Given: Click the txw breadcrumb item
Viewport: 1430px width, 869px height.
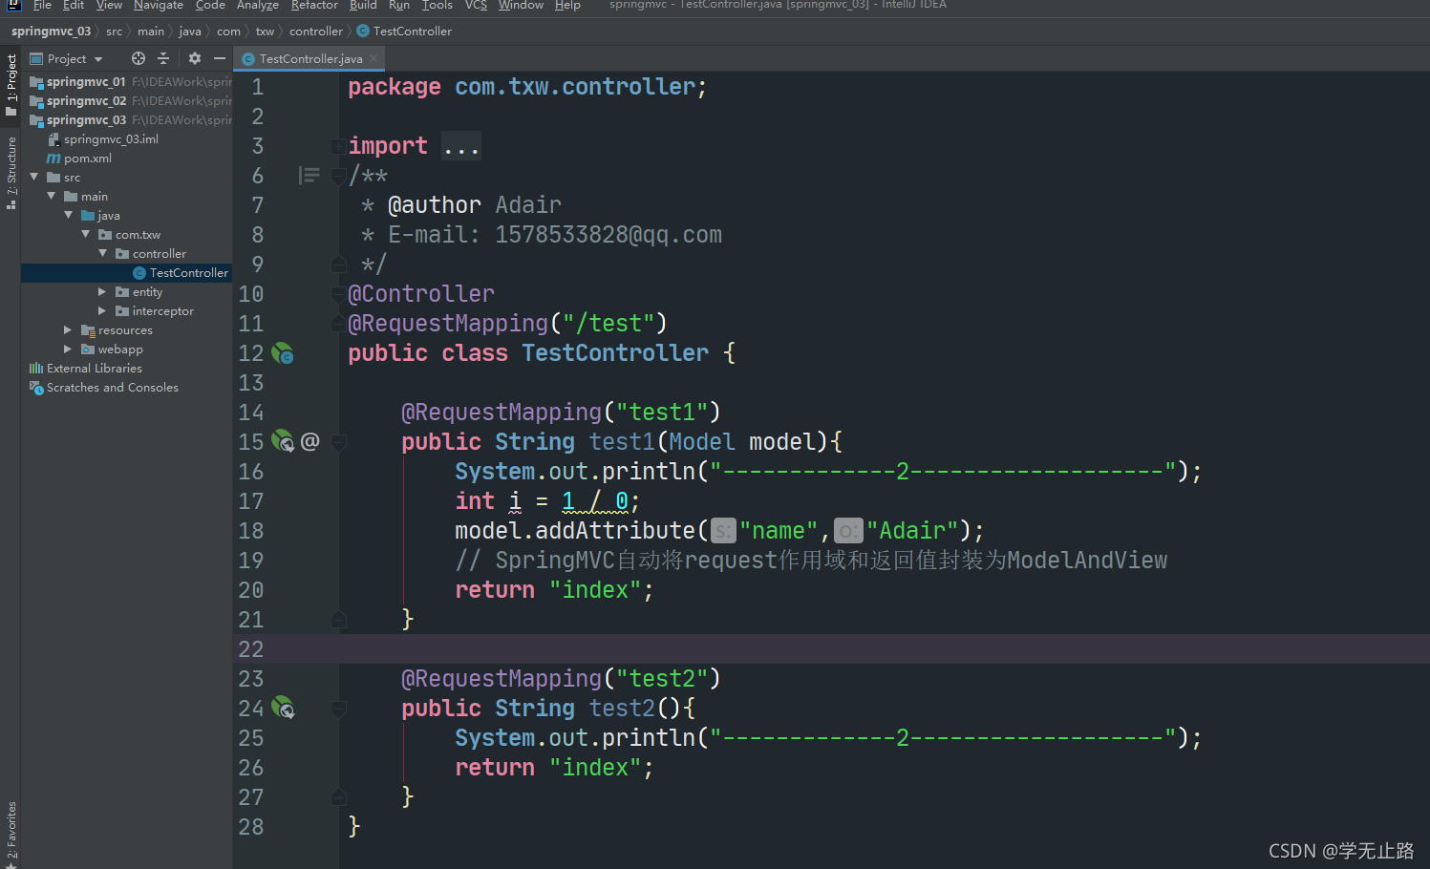Looking at the screenshot, I should point(265,32).
